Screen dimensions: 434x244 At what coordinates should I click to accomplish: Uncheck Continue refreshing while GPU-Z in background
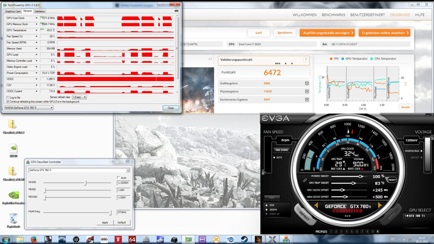pos(8,102)
